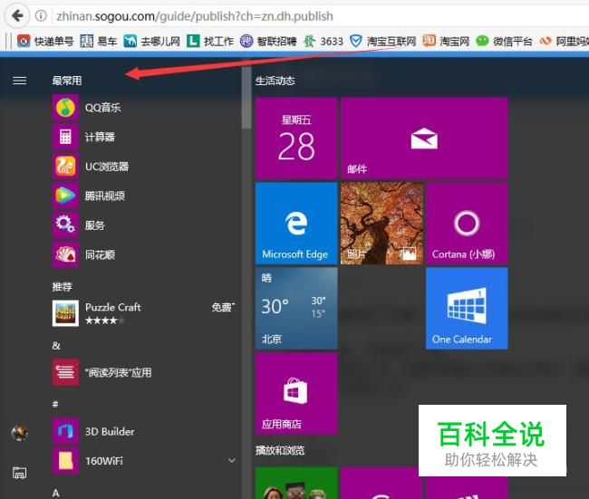Click the A letter group header

tap(56, 493)
